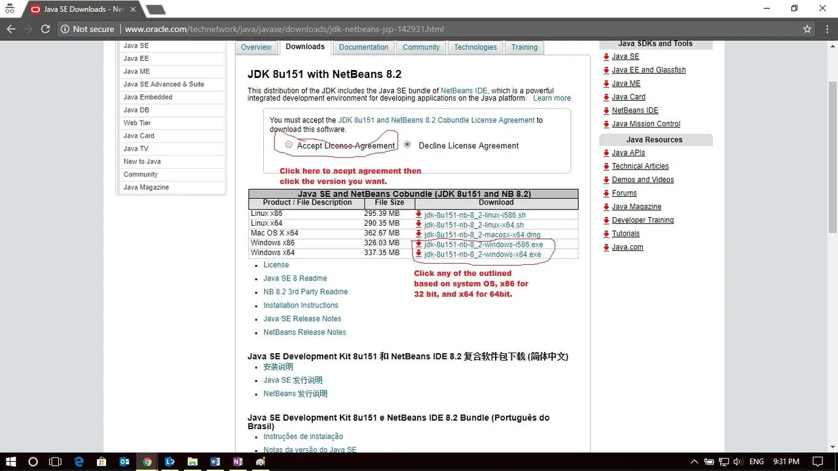Click the volume speaker tray icon

(738, 461)
